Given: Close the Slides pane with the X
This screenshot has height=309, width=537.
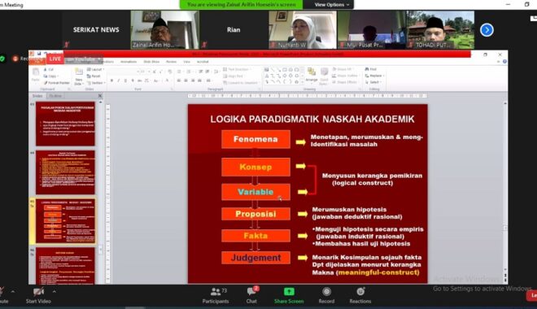Looking at the screenshot, I should coord(100,96).
